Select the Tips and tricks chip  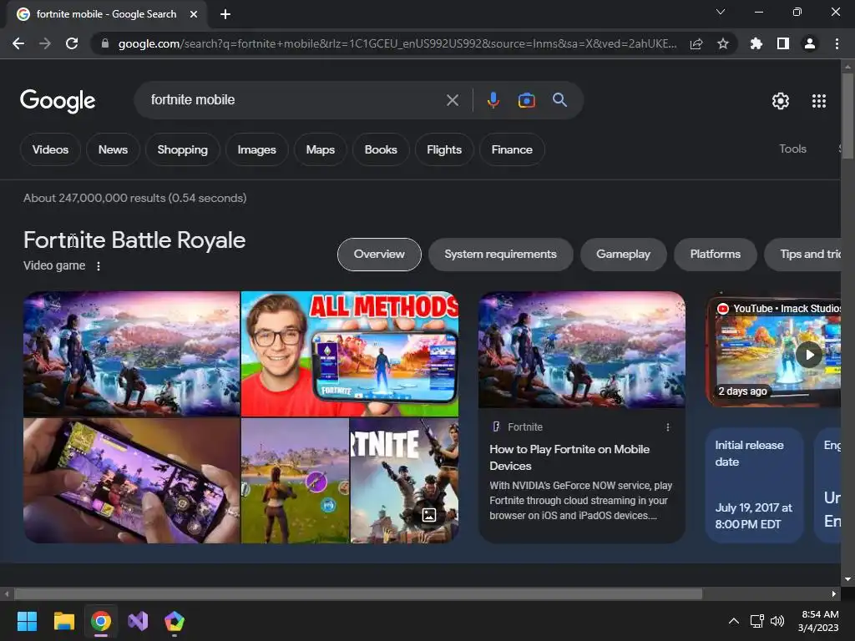click(802, 255)
